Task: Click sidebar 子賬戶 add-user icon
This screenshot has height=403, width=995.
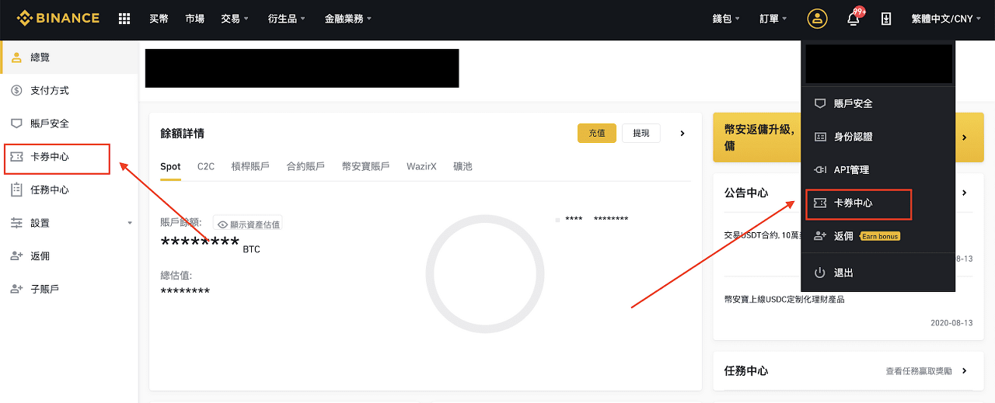Action: click(x=16, y=289)
